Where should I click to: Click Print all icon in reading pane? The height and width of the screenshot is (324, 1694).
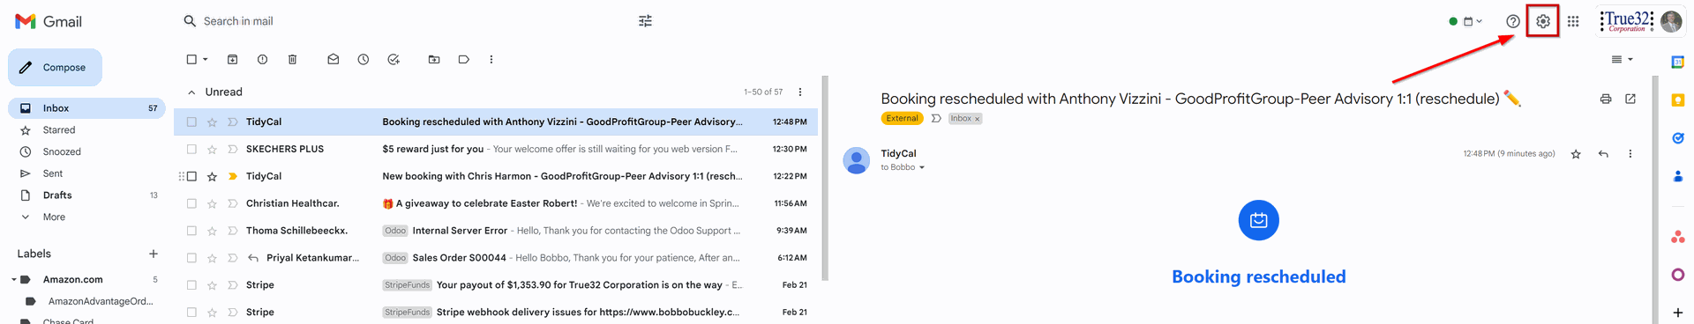tap(1605, 99)
